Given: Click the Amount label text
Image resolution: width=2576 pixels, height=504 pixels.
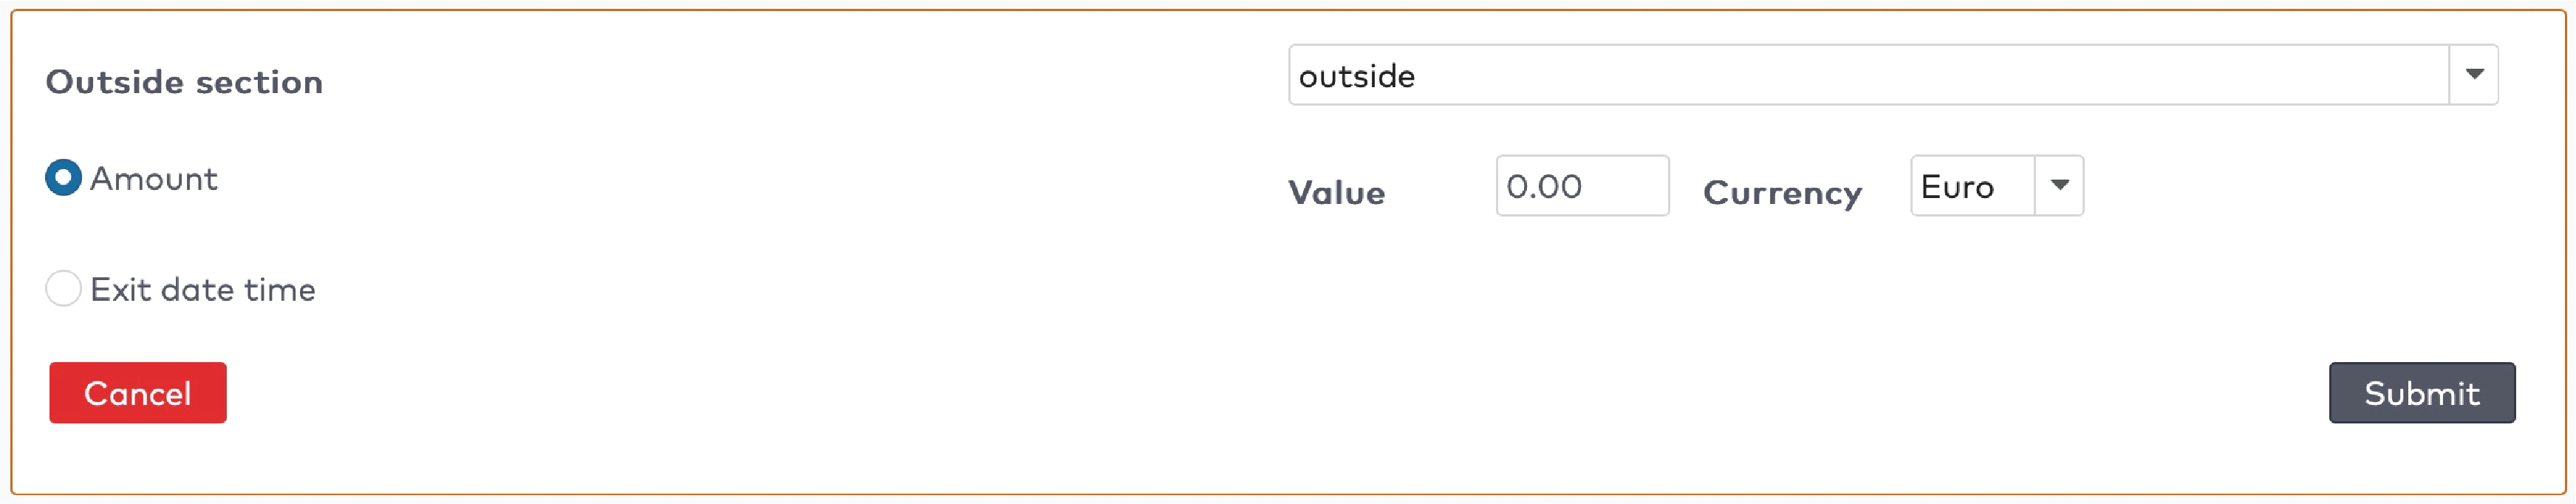Looking at the screenshot, I should 155,178.
